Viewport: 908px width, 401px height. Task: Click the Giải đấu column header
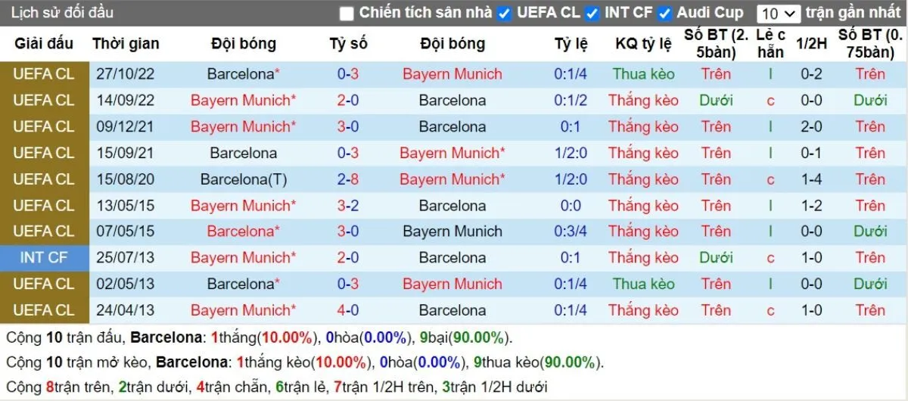(44, 44)
